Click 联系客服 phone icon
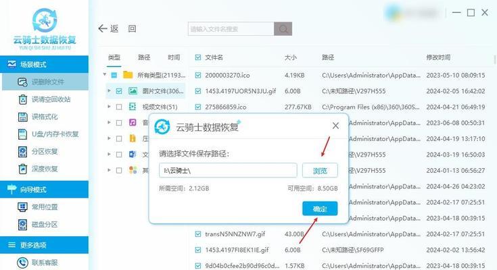497x270 pixels. [x=22, y=263]
